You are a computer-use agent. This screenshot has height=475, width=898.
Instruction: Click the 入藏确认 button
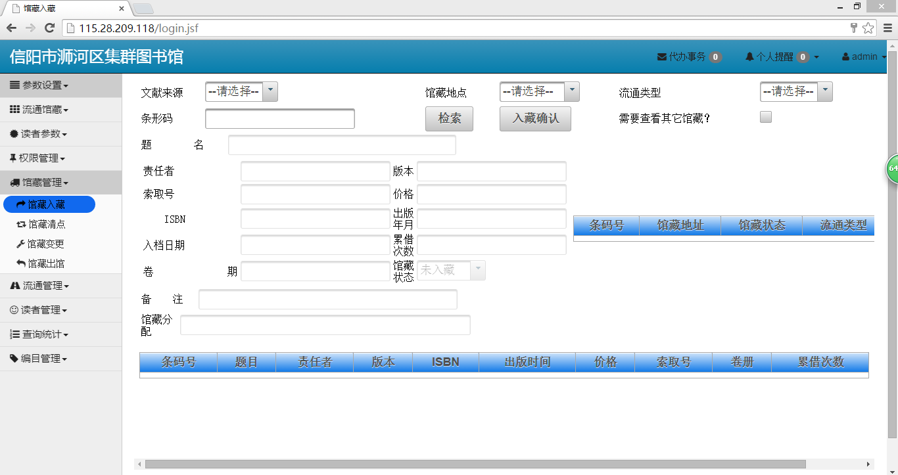pyautogui.click(x=535, y=119)
